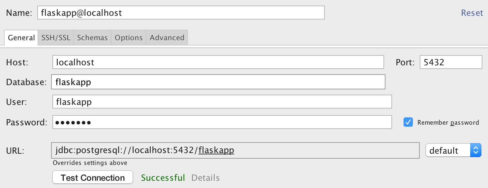Click the Reset link
The height and width of the screenshot is (188, 488).
coord(472,13)
